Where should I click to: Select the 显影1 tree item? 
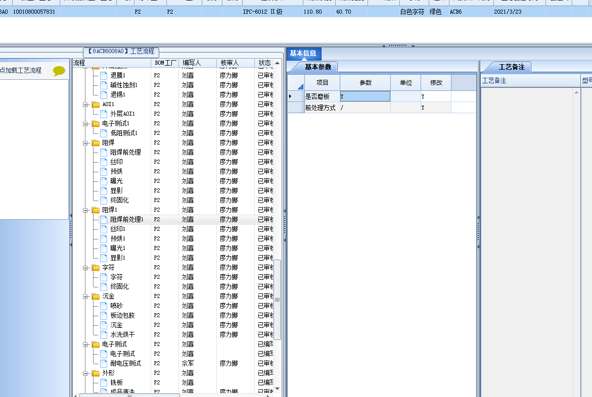click(118, 258)
